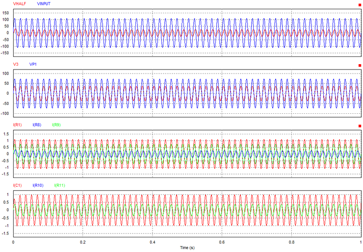Click the 0.6 tick on time axis

[x=222, y=242]
